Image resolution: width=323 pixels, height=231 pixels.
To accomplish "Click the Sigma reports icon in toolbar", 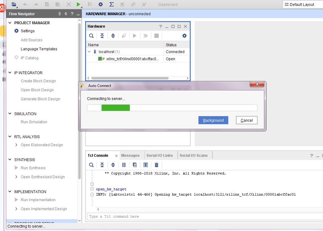I will pyautogui.click(x=111, y=4).
